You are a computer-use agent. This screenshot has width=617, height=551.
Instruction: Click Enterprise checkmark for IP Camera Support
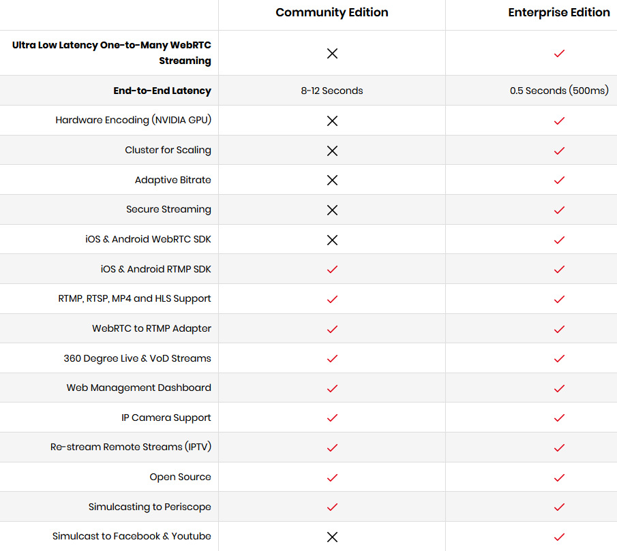coord(559,418)
